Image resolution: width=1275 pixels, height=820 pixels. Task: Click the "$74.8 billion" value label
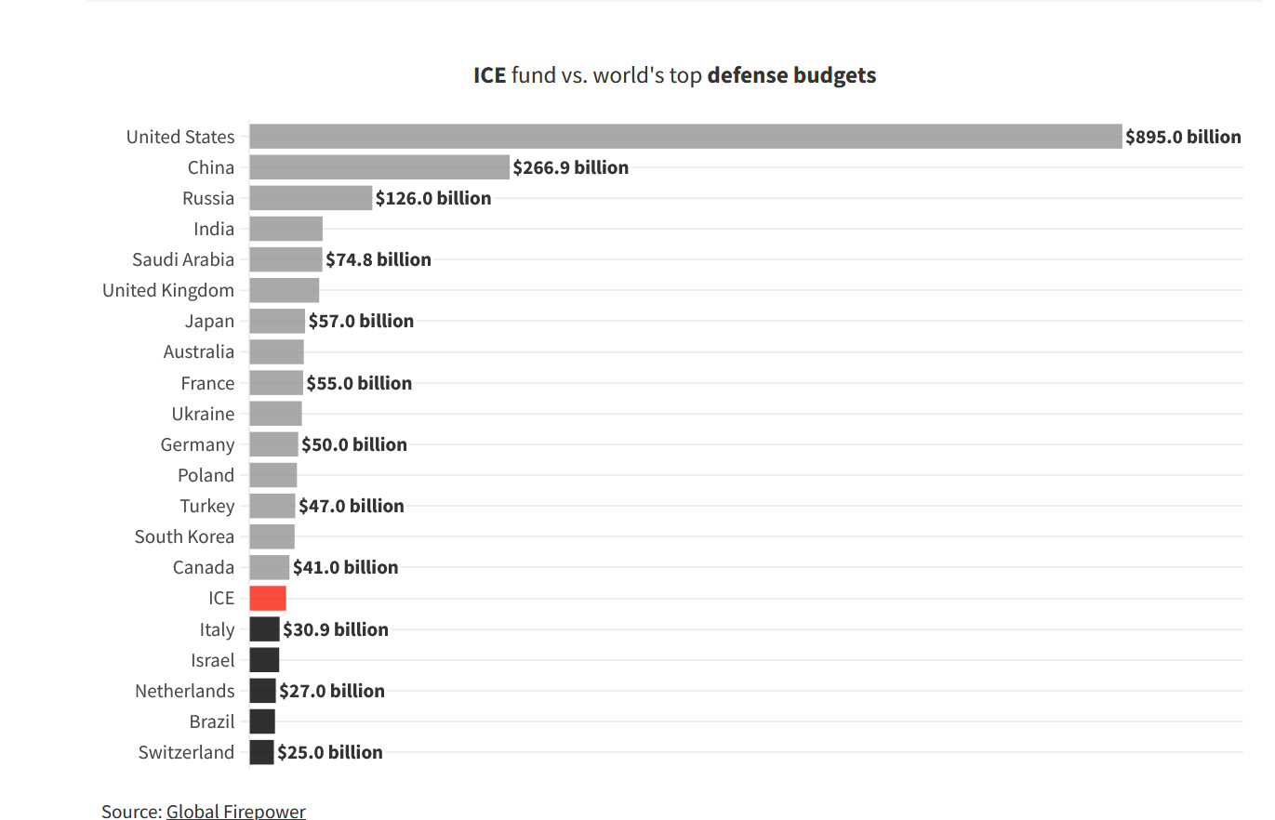coord(379,259)
